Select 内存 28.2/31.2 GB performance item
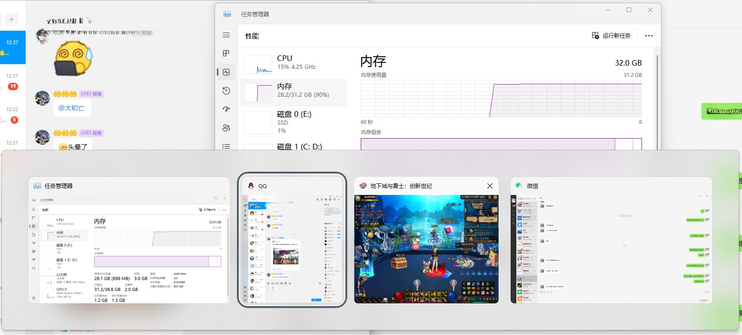This screenshot has width=742, height=335. [293, 92]
